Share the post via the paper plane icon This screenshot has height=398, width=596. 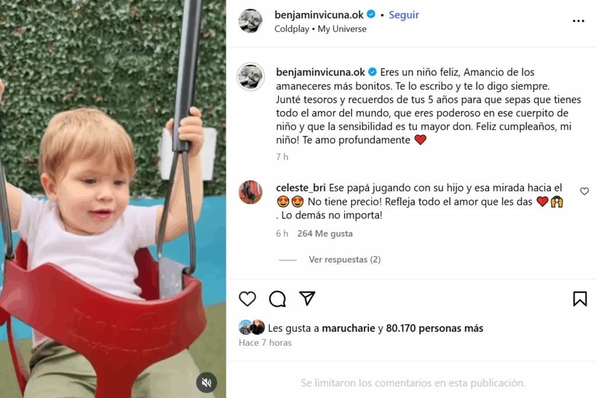click(307, 298)
